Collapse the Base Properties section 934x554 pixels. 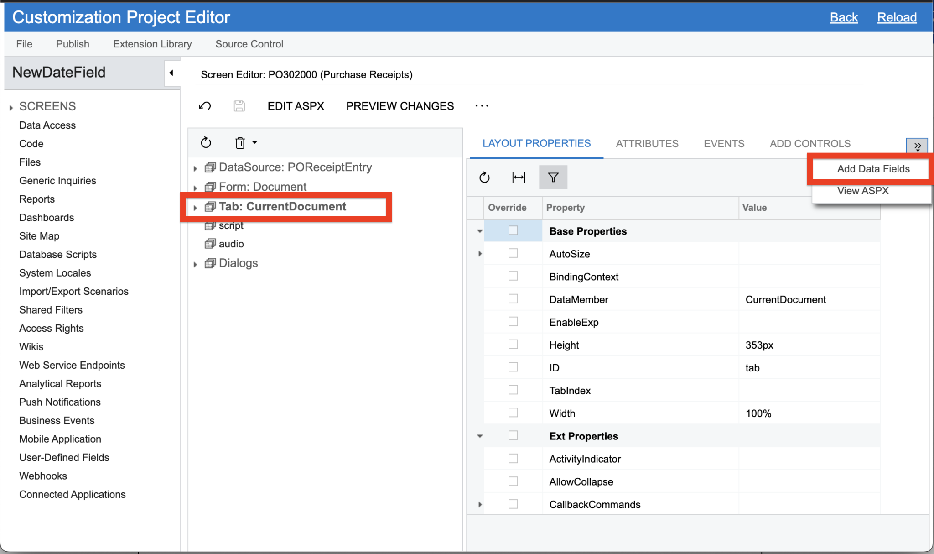coord(479,231)
